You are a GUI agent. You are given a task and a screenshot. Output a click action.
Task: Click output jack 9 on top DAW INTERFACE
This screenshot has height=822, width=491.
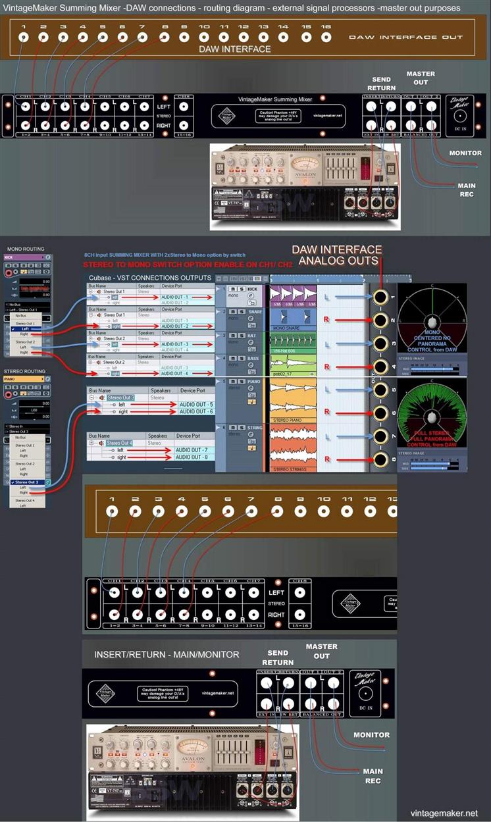click(184, 38)
